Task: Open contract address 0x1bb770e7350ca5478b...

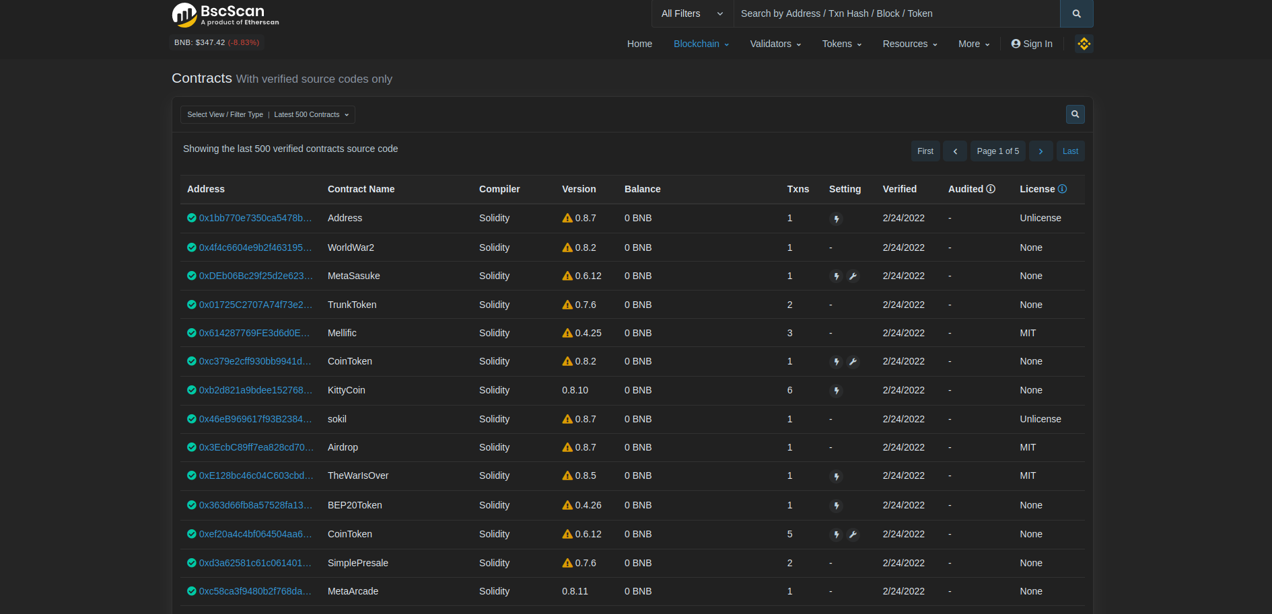Action: coord(255,218)
